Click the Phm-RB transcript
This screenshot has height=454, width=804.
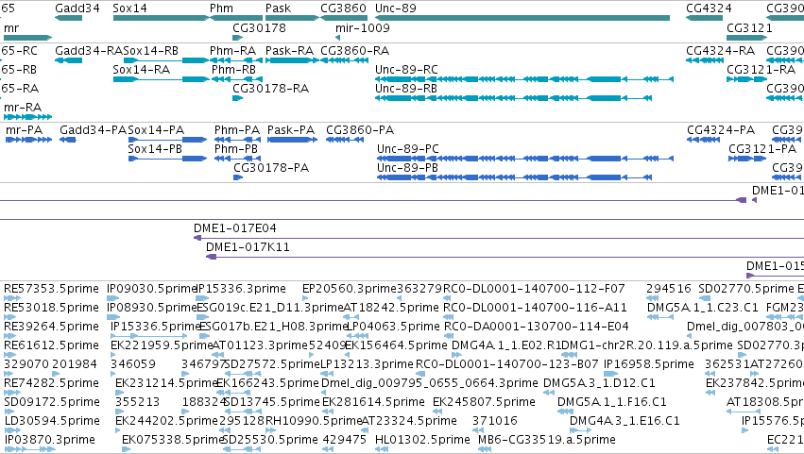point(237,79)
